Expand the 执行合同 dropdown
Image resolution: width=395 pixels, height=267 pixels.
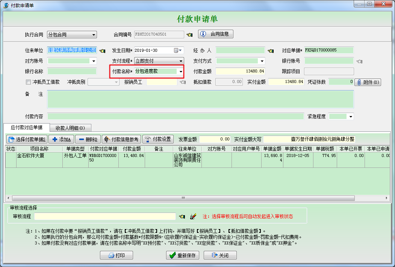pos(94,35)
